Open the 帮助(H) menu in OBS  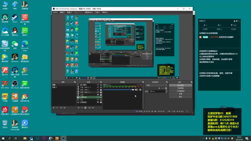(x=105, y=12)
